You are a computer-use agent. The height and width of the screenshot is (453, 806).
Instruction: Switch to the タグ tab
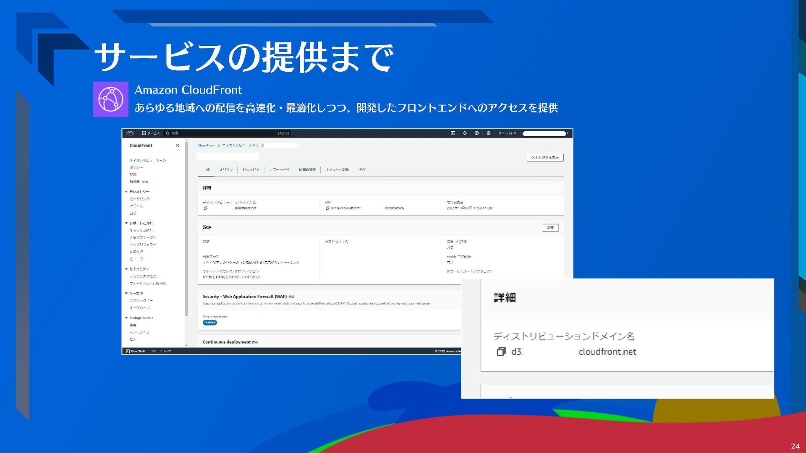[x=362, y=170]
